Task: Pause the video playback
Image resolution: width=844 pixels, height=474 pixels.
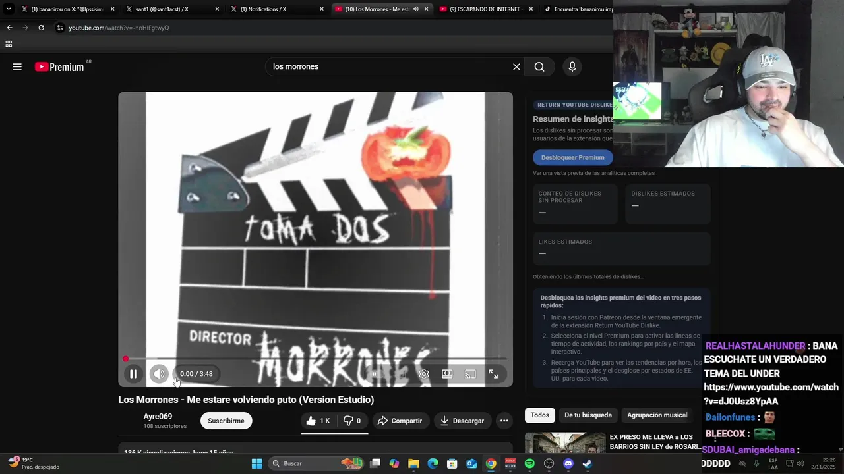Action: pyautogui.click(x=133, y=374)
